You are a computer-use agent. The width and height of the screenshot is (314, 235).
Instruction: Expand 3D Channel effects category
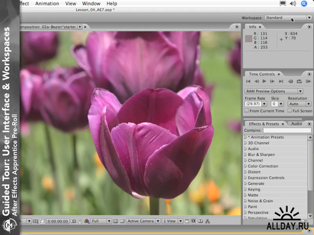pyautogui.click(x=246, y=143)
